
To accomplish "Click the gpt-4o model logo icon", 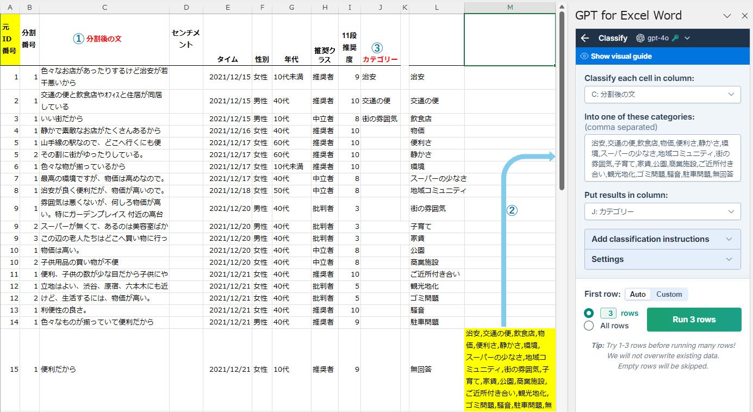I will tap(640, 38).
